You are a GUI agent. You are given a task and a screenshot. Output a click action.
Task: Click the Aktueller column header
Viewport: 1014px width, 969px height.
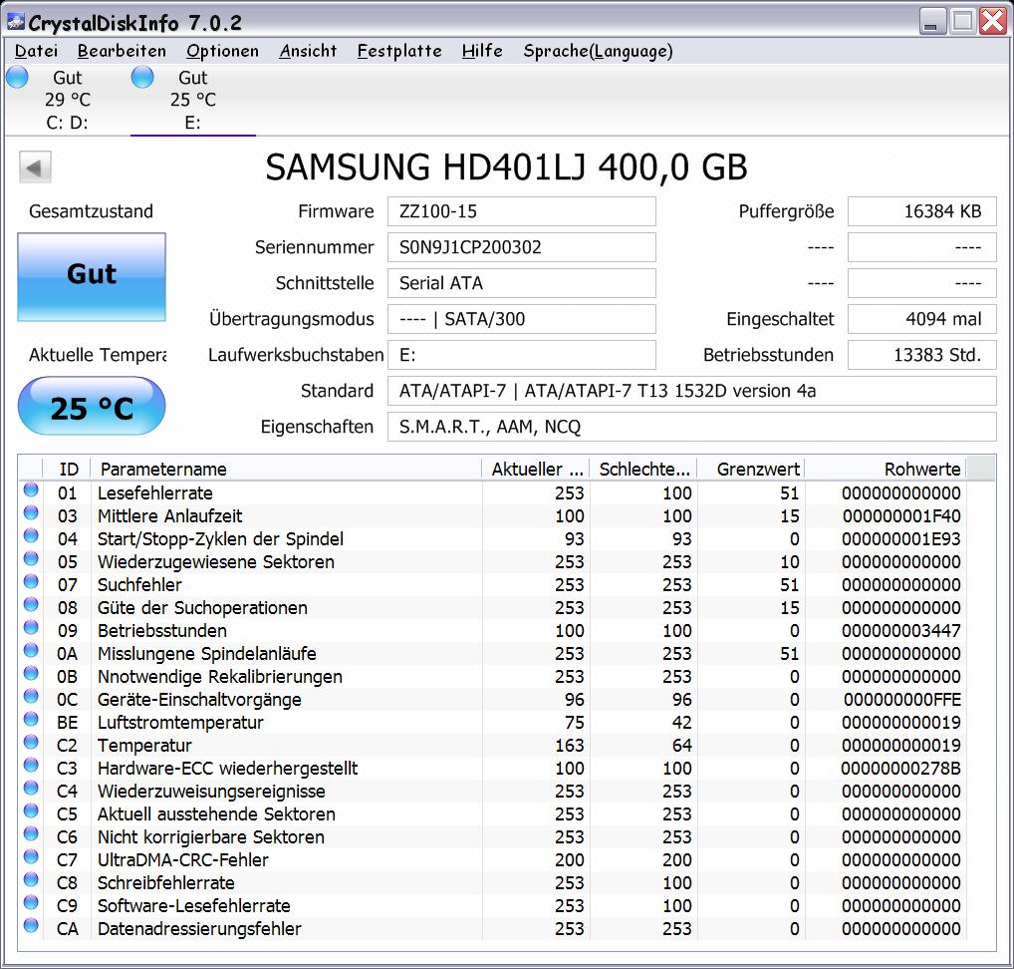536,469
